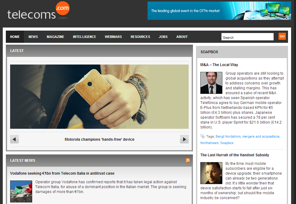Click the Motorola phone slideshow image
Screen dimensions: 296x204
click(99, 97)
